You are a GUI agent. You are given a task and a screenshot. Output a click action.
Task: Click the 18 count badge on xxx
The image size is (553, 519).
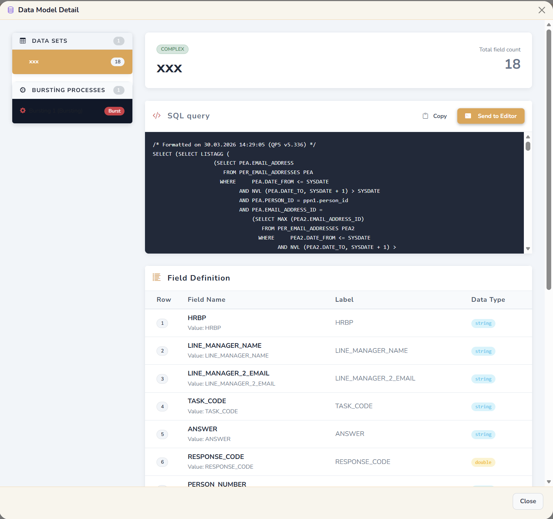tap(118, 62)
